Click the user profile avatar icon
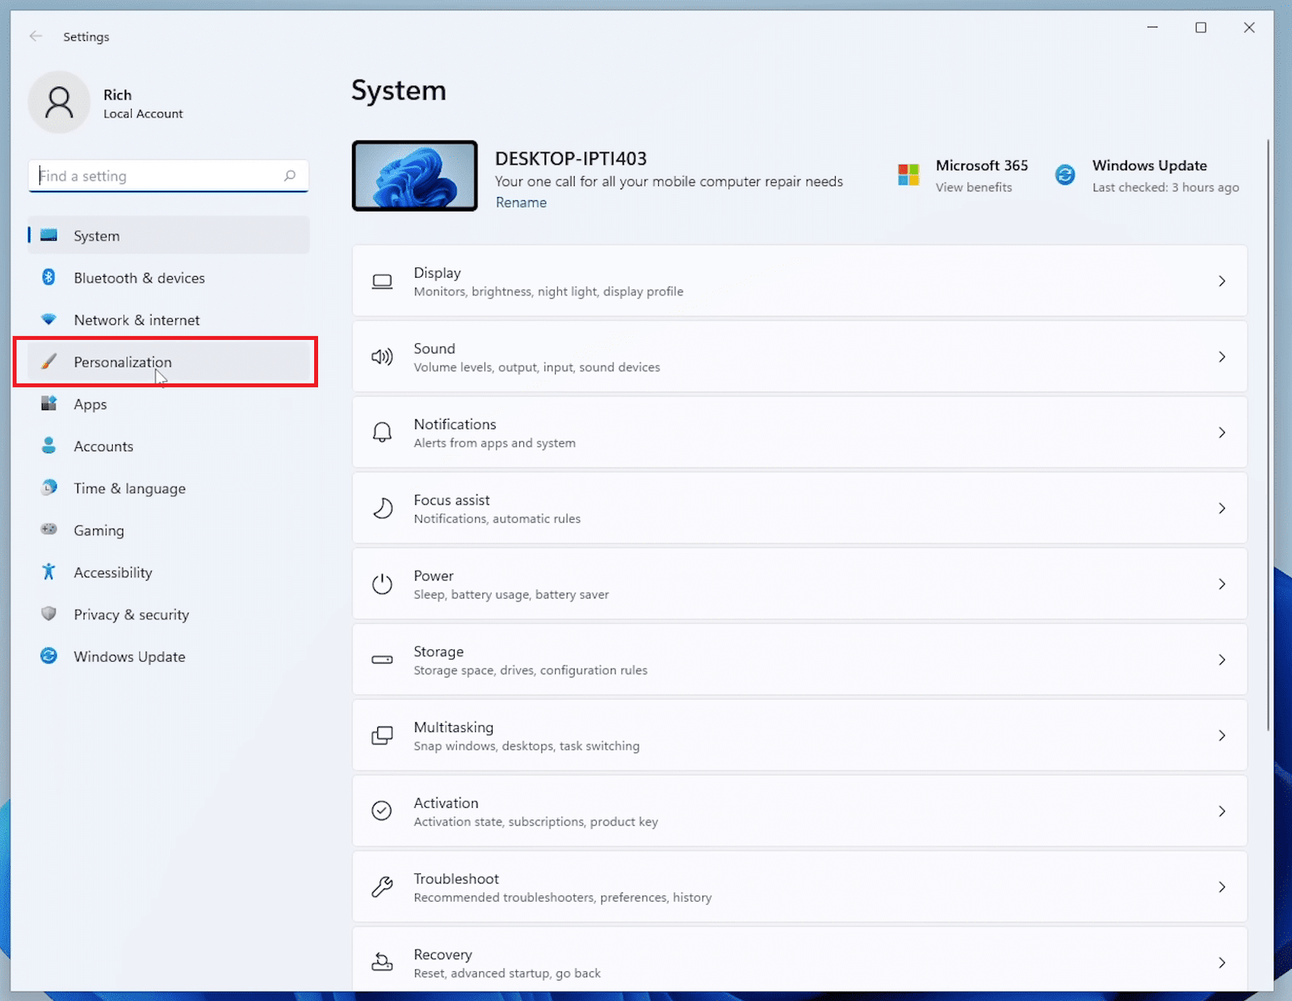Viewport: 1292px width, 1001px height. point(59,103)
